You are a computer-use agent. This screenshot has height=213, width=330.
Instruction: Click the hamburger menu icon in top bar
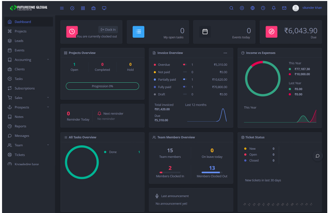coord(62,8)
